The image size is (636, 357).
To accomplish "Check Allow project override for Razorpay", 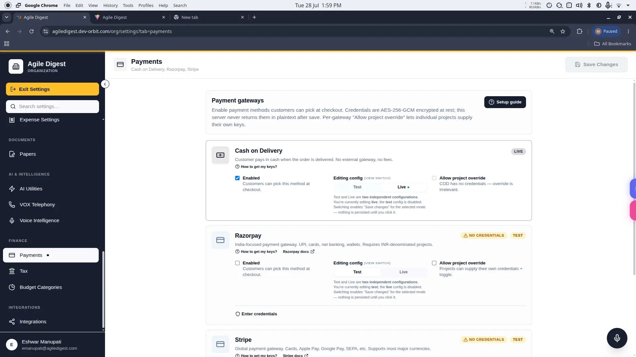I will pos(434,263).
